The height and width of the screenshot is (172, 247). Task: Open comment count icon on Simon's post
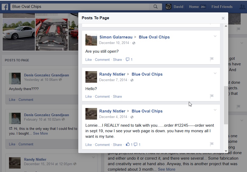[127, 60]
